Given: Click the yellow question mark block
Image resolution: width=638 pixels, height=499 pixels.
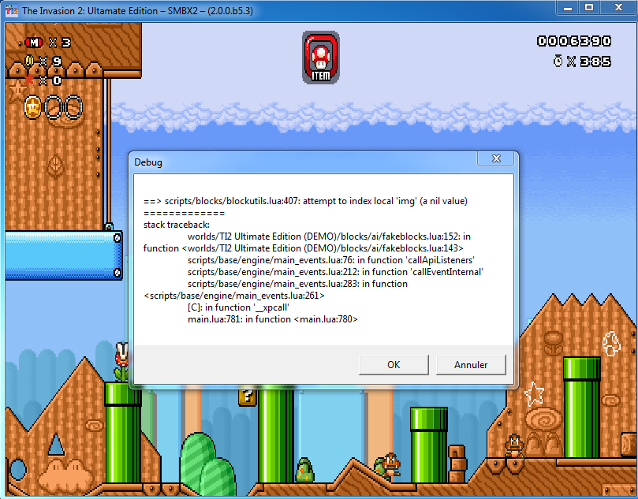Looking at the screenshot, I should [x=248, y=397].
